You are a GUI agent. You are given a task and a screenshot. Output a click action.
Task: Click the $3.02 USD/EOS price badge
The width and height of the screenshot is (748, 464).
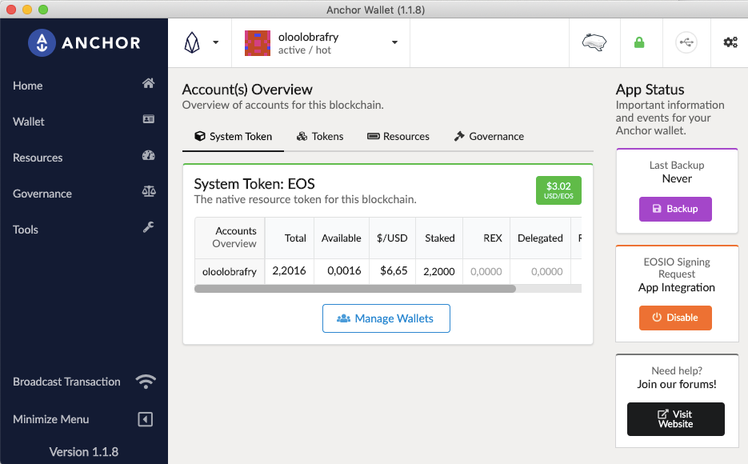pyautogui.click(x=558, y=190)
